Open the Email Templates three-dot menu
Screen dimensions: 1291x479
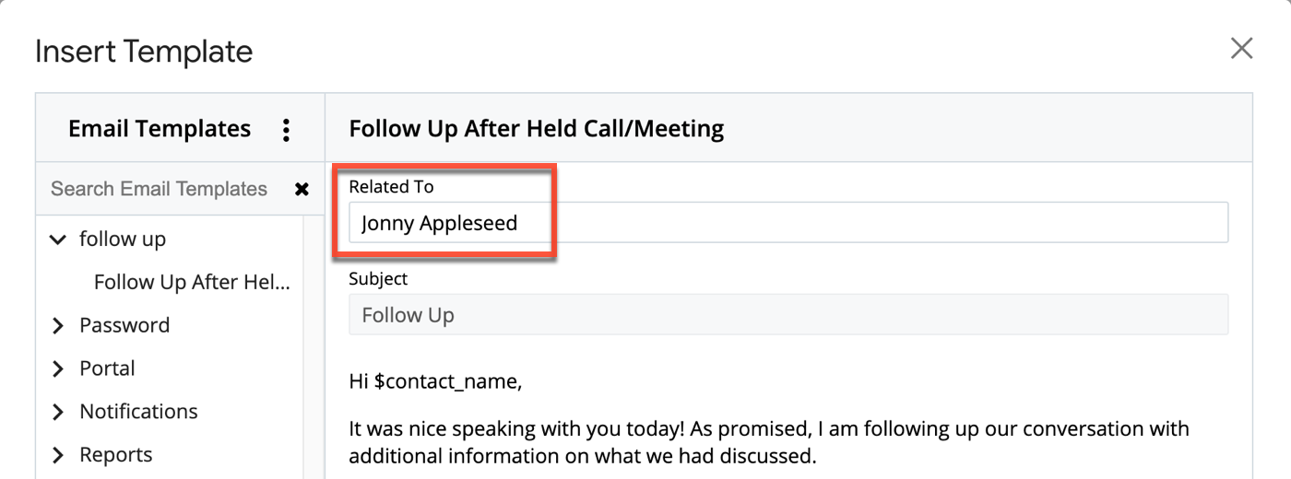286,130
